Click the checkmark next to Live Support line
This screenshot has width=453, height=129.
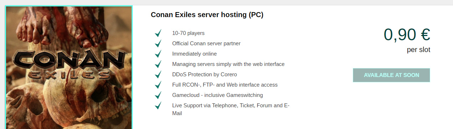point(158,105)
